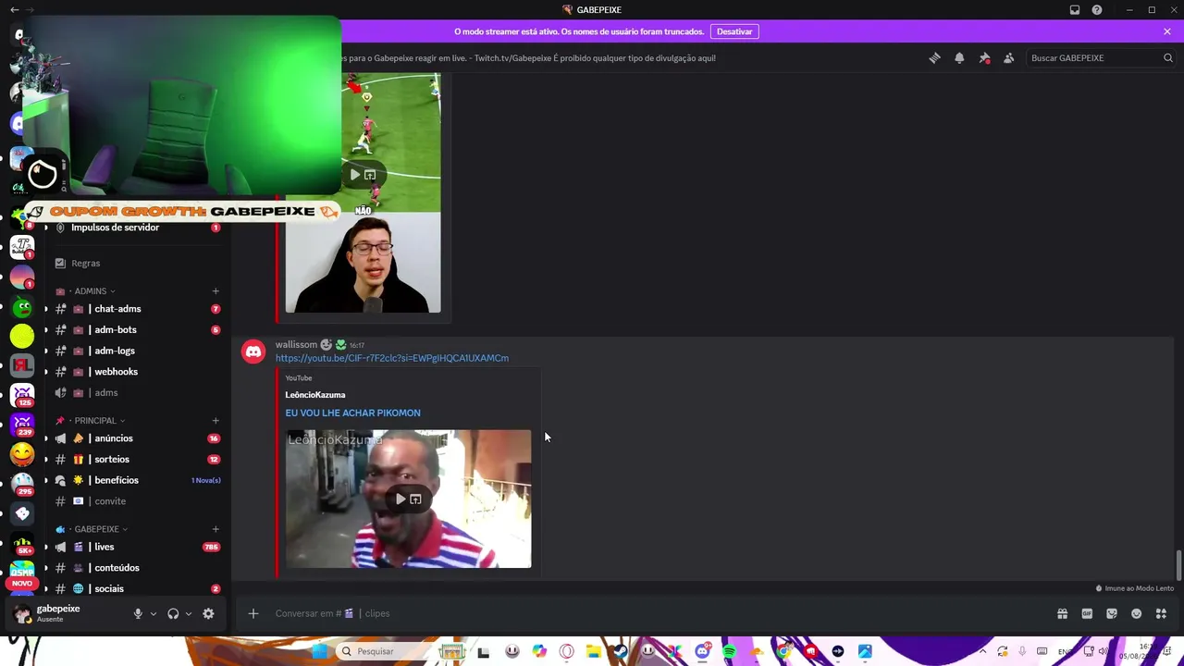Click the search box for GABEPEIXE

(x=1101, y=58)
